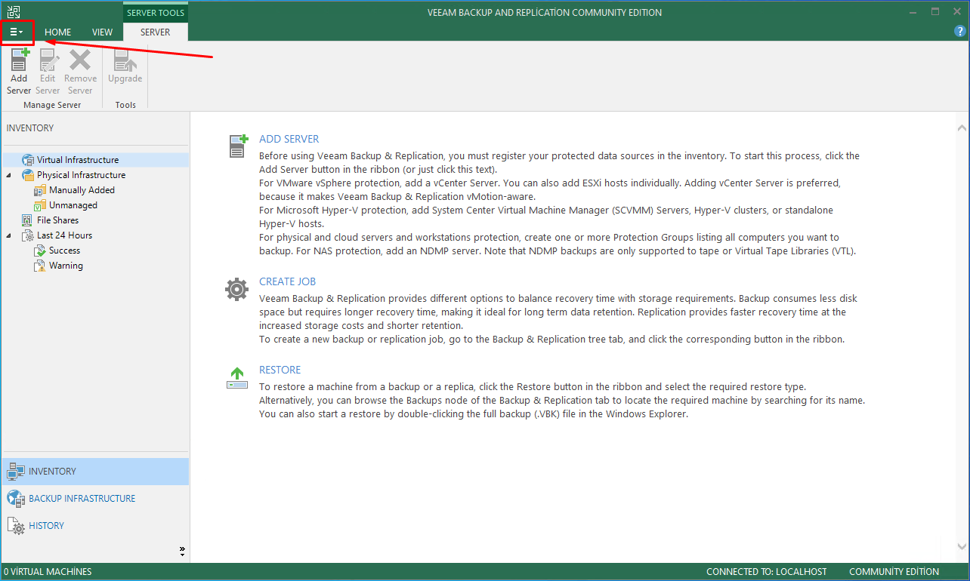
Task: Select Virtual Infrastructure in inventory tree
Action: coord(77,160)
